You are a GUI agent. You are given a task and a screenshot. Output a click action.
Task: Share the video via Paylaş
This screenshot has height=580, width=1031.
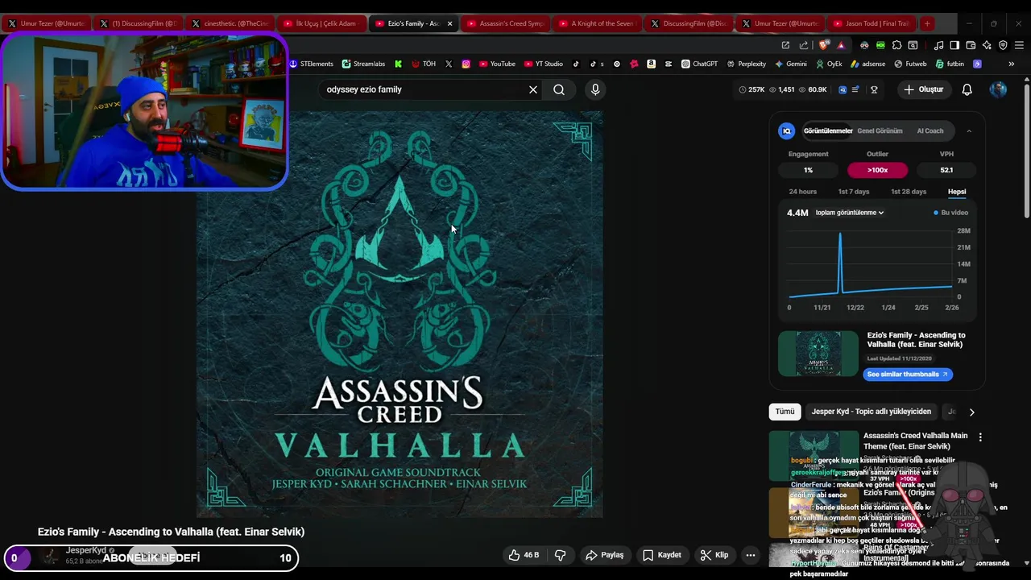click(605, 555)
